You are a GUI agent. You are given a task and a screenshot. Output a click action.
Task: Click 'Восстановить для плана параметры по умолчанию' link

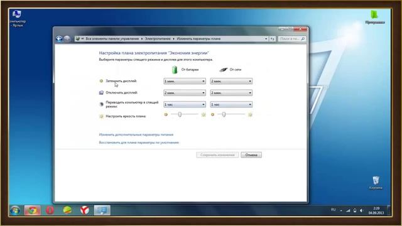coord(139,143)
